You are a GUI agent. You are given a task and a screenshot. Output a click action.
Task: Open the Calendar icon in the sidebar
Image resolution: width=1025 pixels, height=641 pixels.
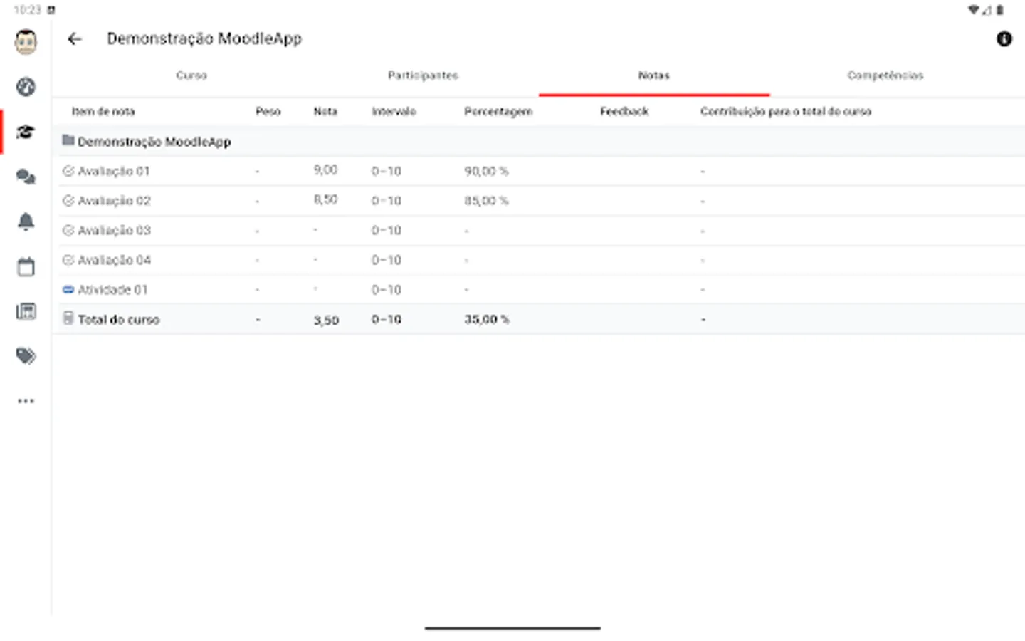(x=26, y=266)
